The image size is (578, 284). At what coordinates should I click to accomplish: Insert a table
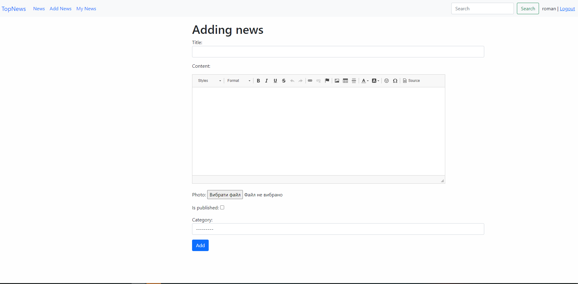345,81
